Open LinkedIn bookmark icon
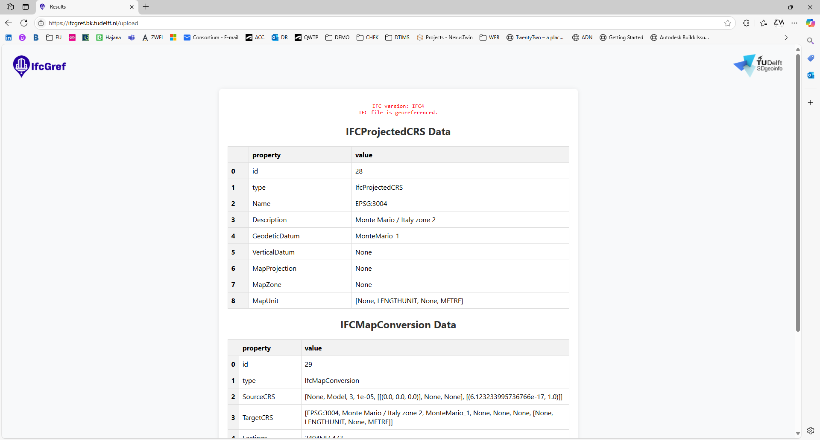Screen dimensions: 820x440 (x=9, y=38)
